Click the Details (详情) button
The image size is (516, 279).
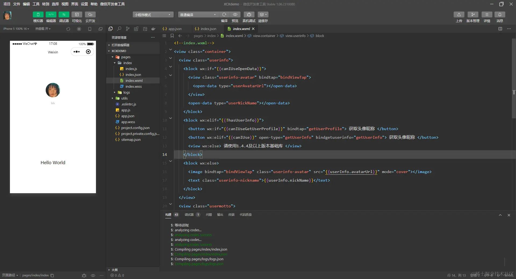(x=487, y=14)
